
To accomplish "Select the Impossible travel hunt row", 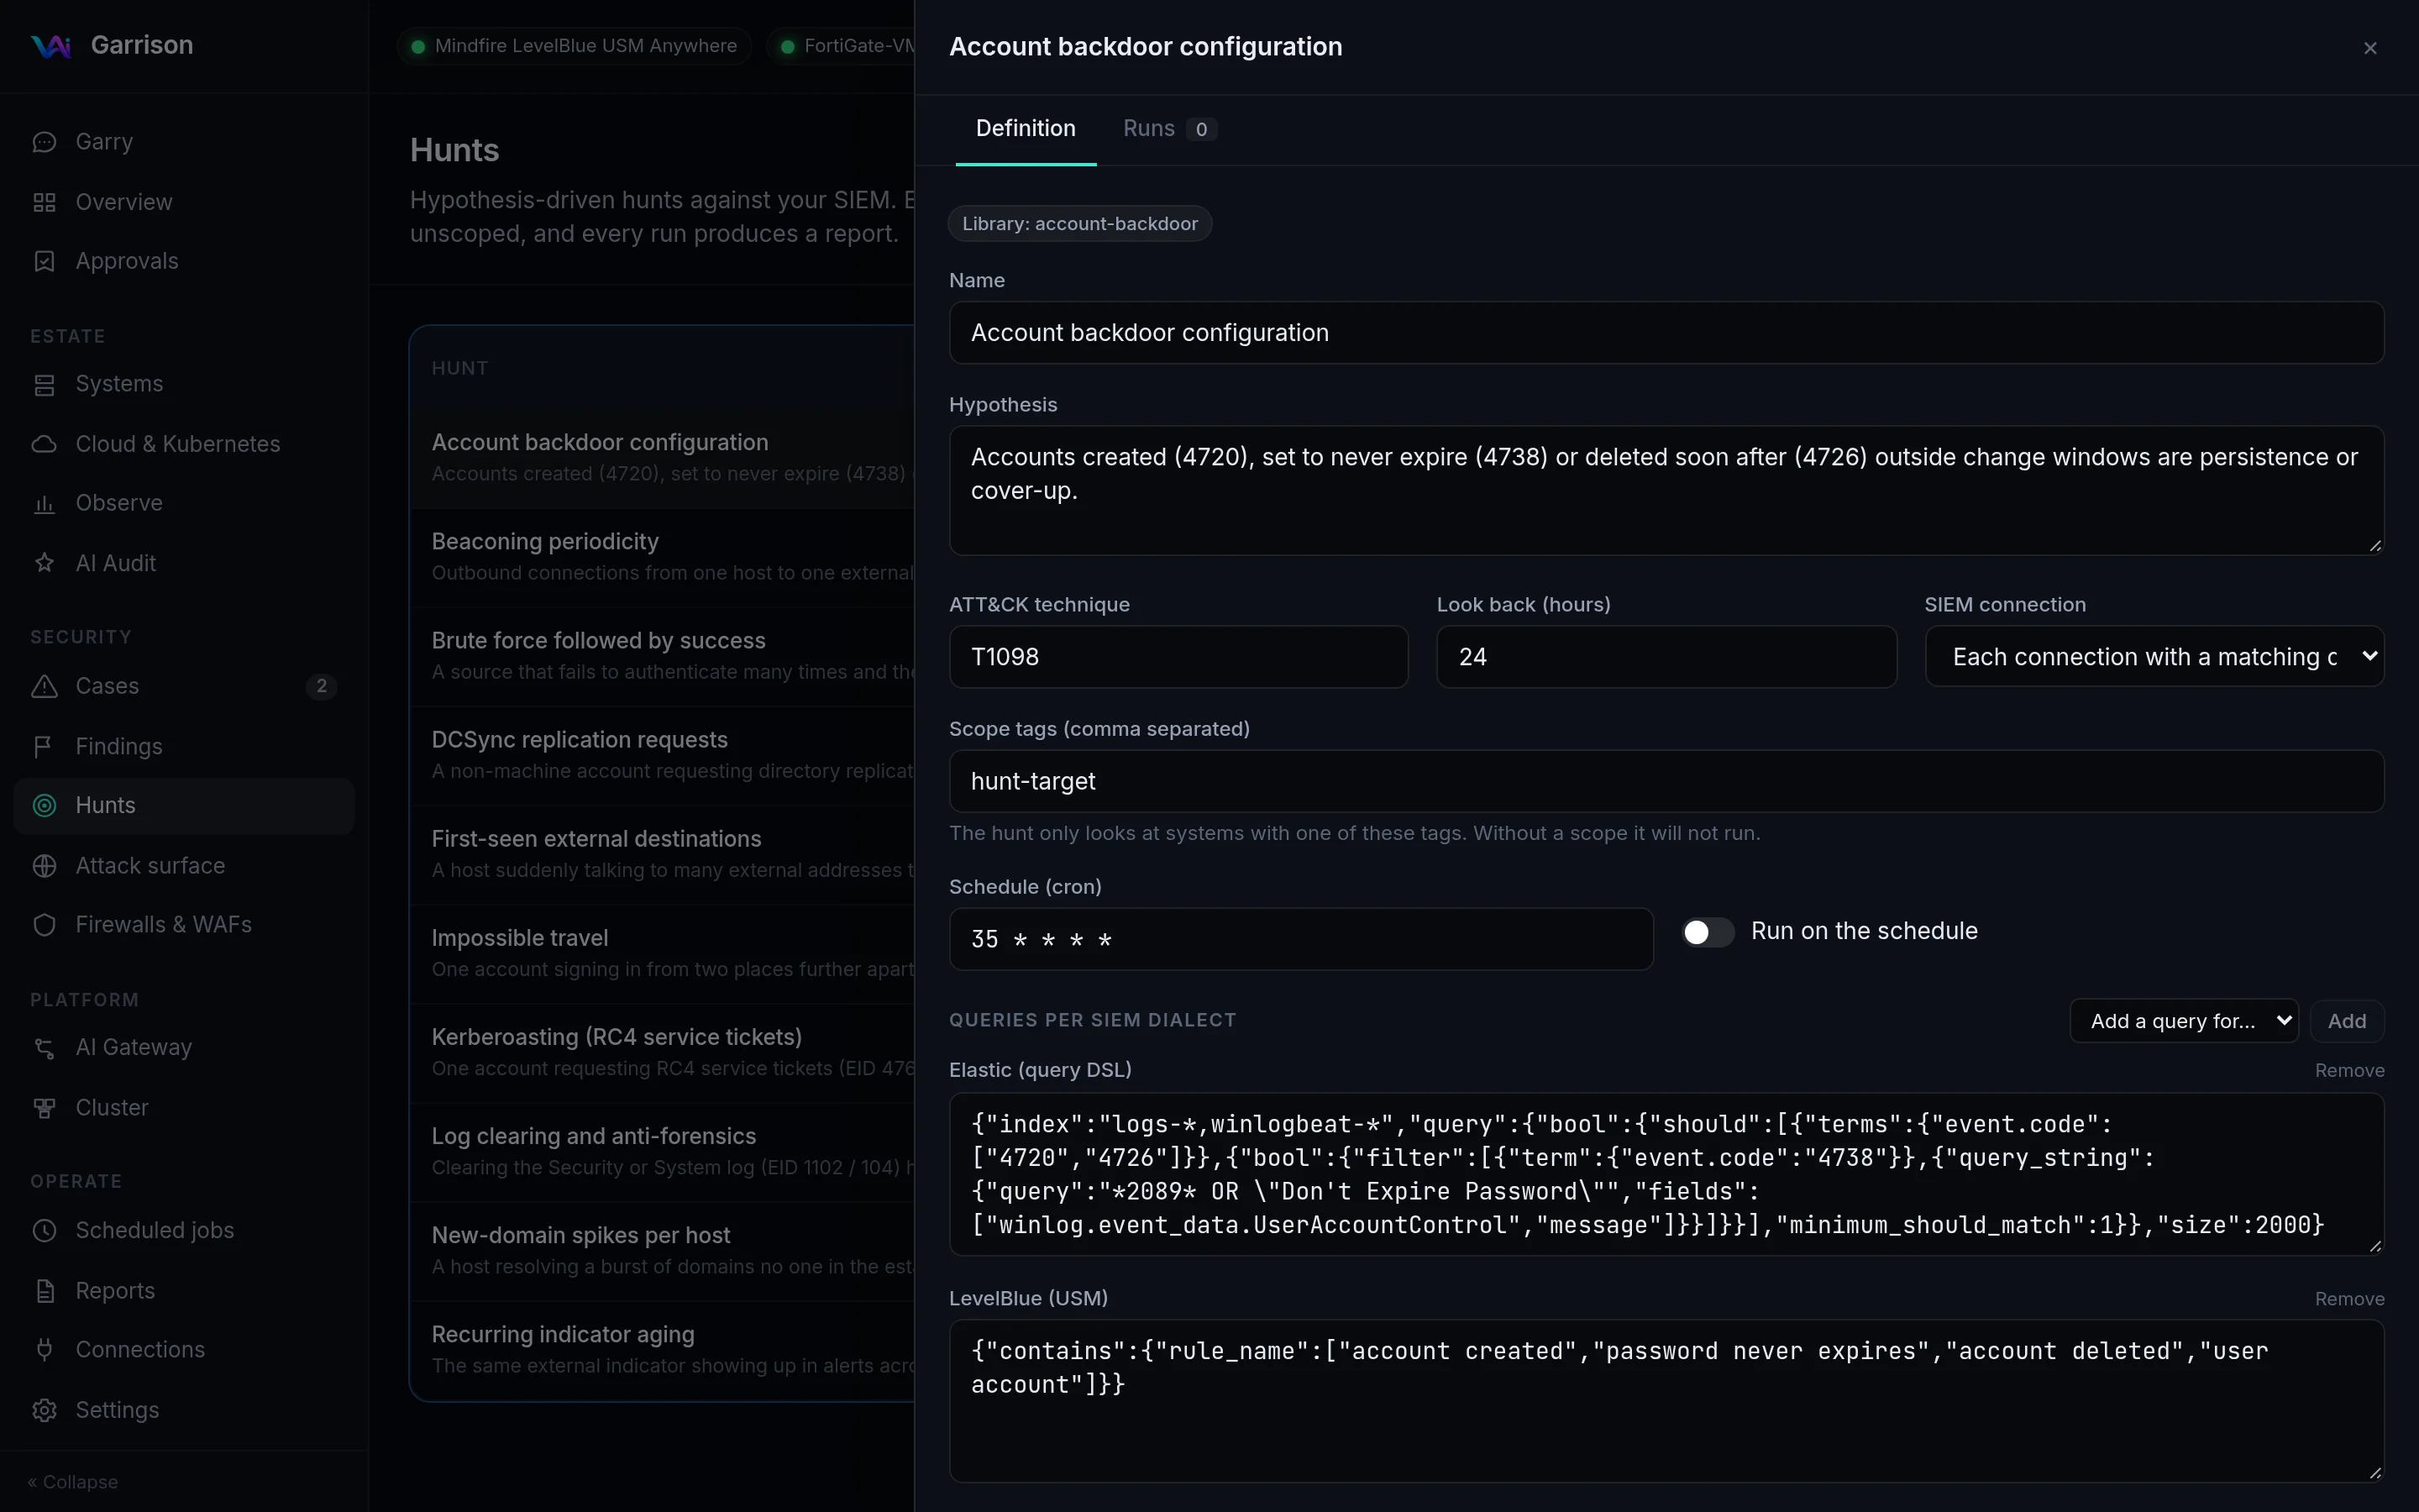I will (663, 954).
